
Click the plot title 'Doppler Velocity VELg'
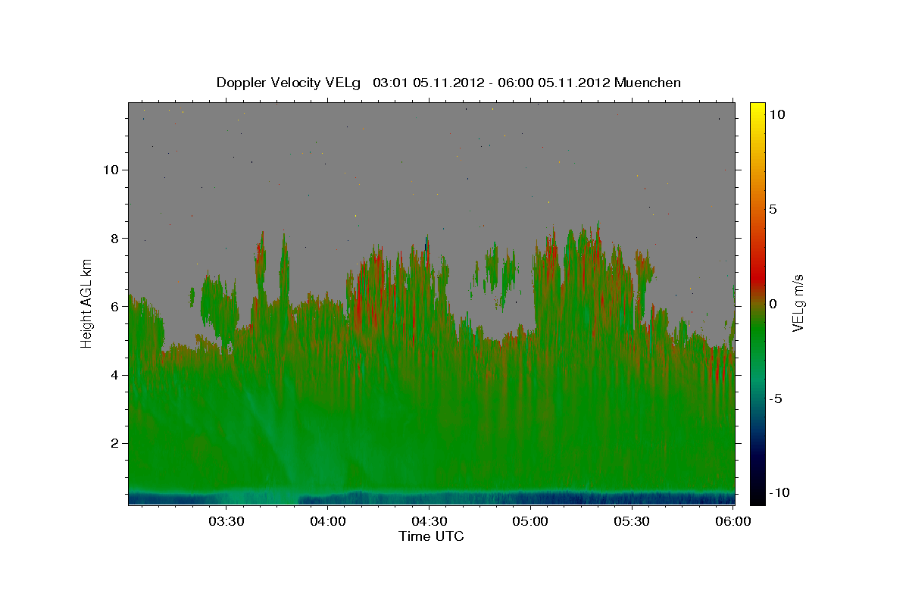tap(288, 83)
